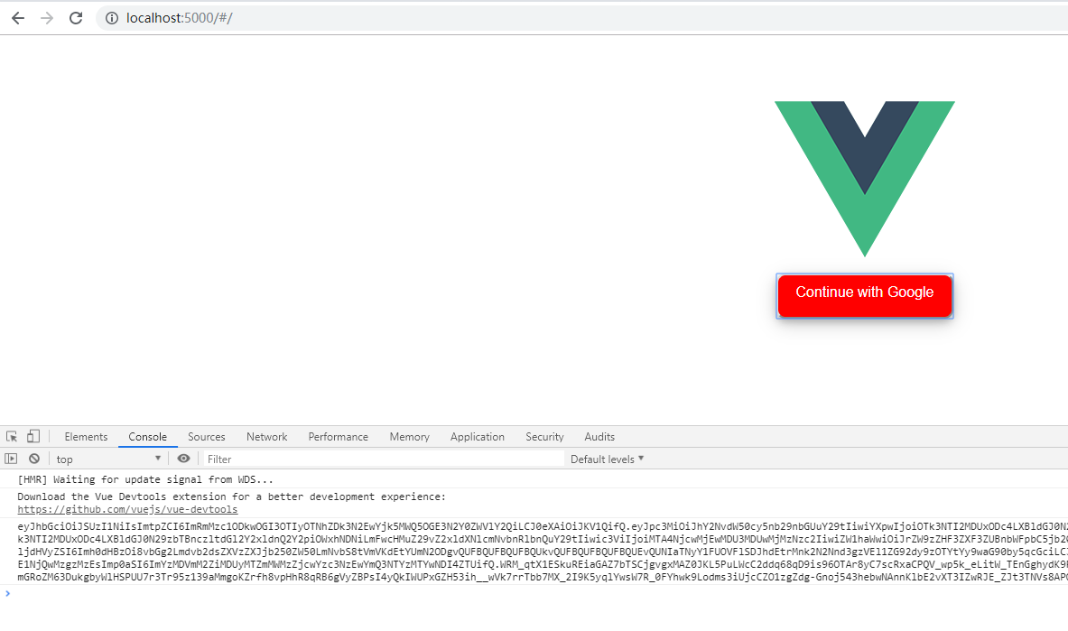This screenshot has width=1068, height=631.
Task: Open the Elements tab in DevTools
Action: [86, 437]
